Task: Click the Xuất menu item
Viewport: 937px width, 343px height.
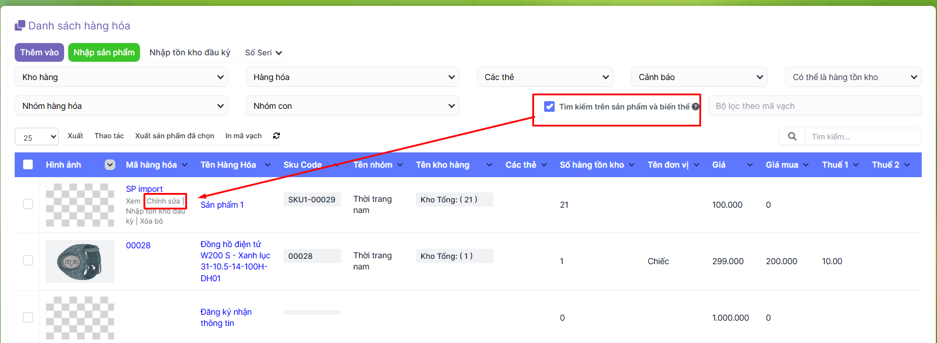Action: click(75, 136)
